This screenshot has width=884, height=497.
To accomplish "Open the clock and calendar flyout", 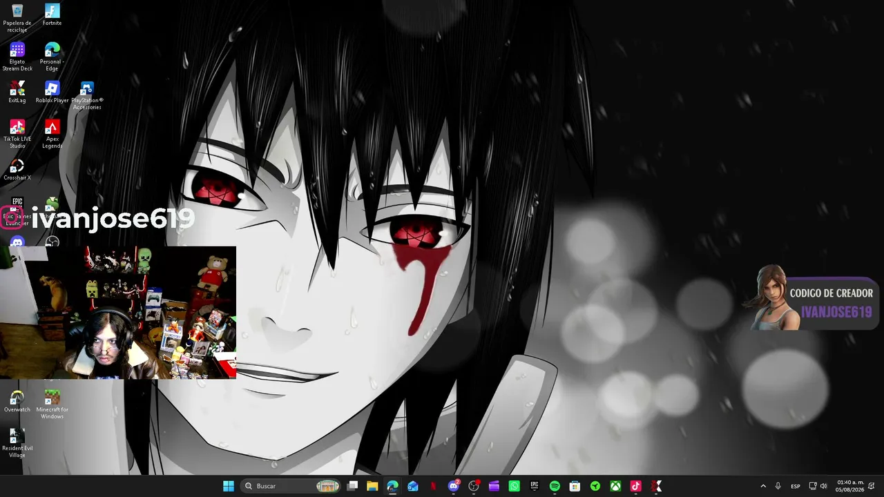I will point(850,486).
